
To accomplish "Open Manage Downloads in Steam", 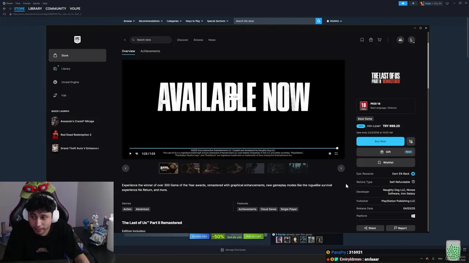I will tap(233, 250).
